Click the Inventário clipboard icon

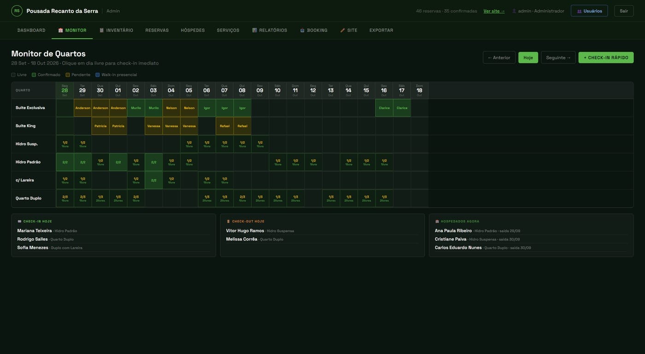pyautogui.click(x=101, y=30)
